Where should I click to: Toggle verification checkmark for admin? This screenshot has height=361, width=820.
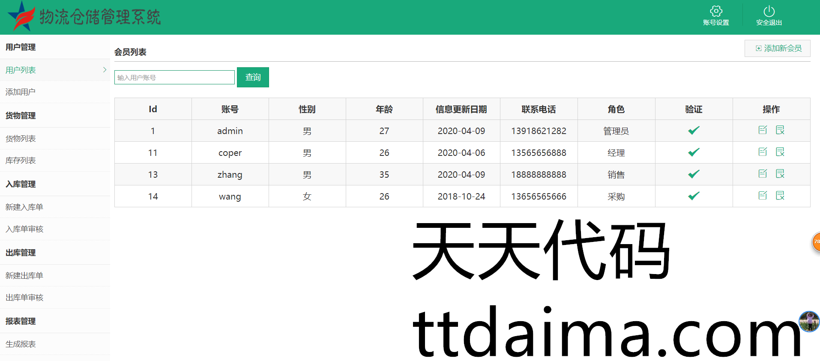[x=694, y=130]
